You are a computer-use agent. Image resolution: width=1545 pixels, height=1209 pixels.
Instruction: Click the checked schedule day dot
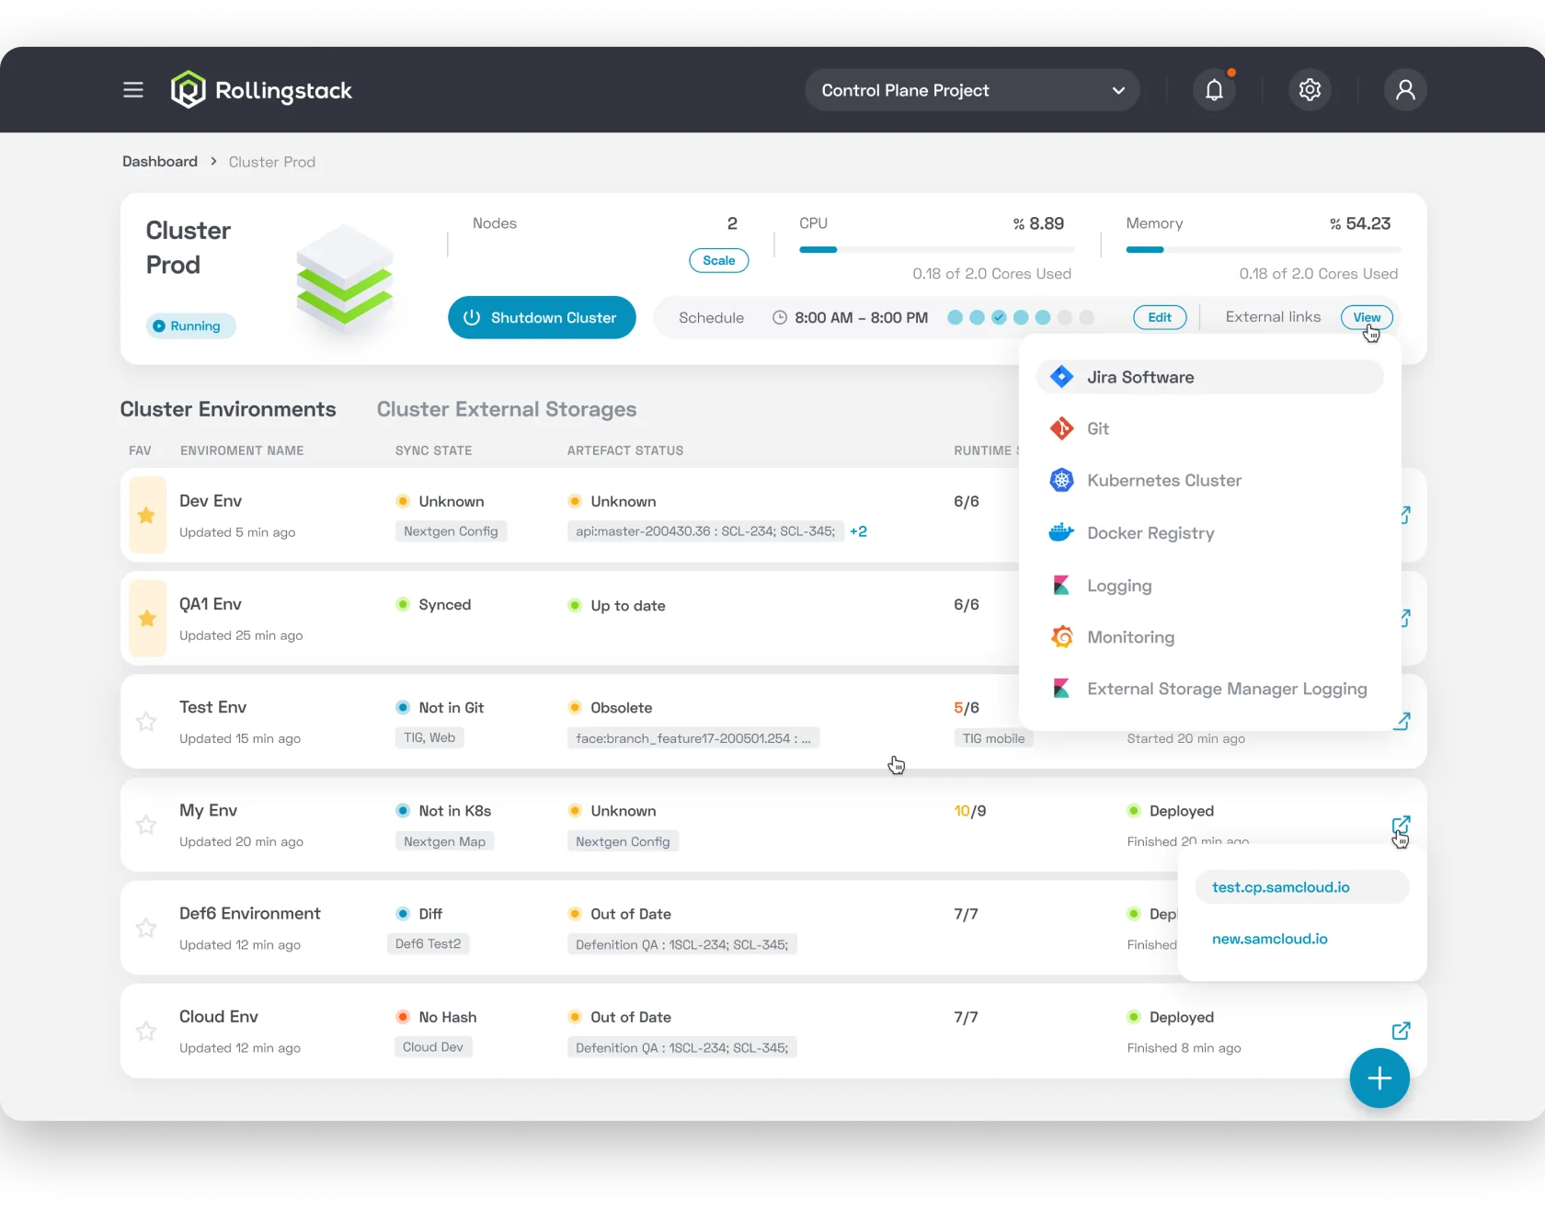[x=999, y=317]
